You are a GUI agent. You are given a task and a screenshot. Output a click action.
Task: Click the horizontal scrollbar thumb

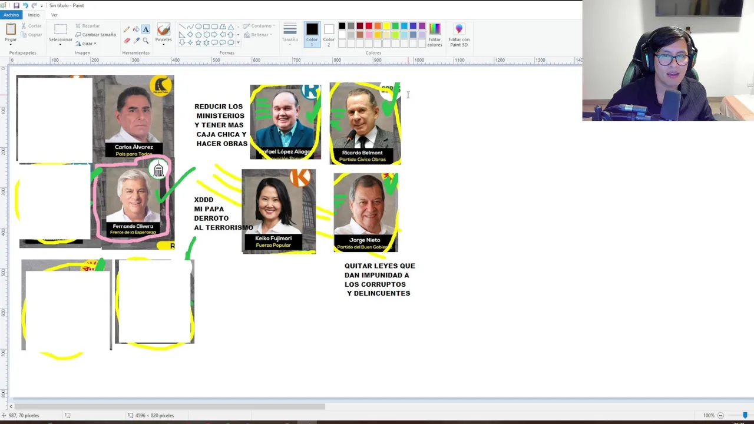pos(170,406)
